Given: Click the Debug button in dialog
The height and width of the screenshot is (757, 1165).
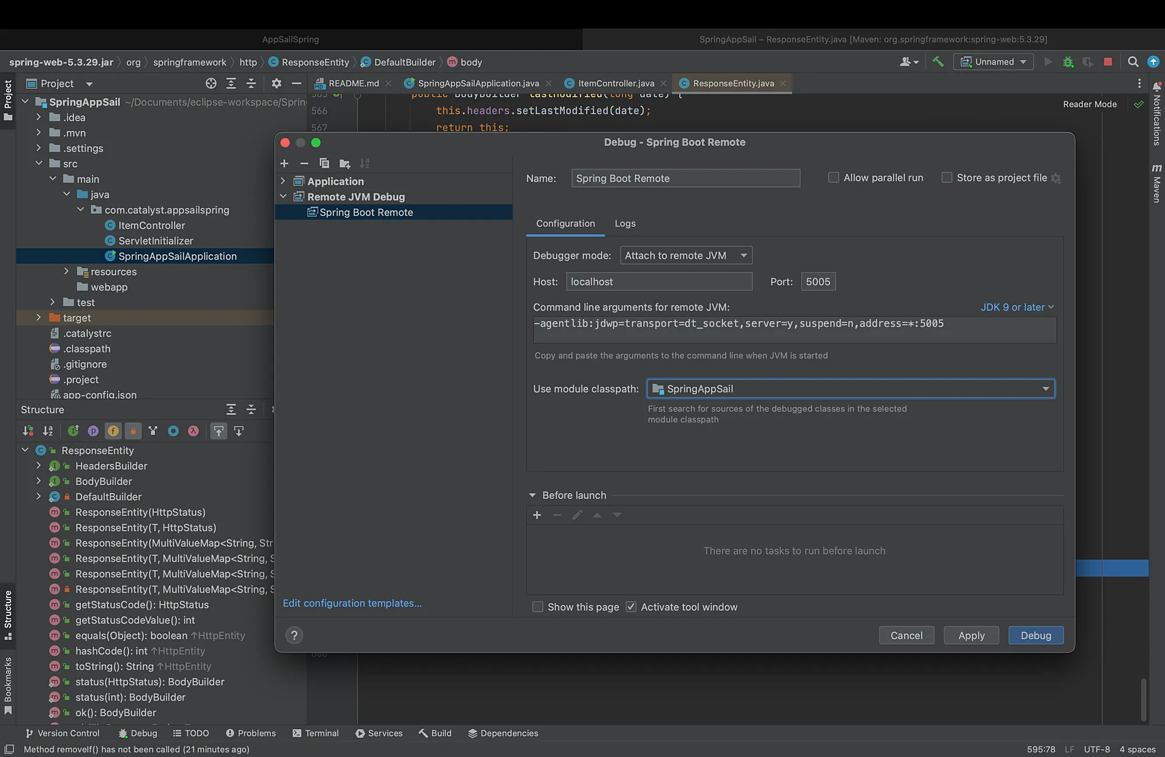Looking at the screenshot, I should pyautogui.click(x=1036, y=635).
